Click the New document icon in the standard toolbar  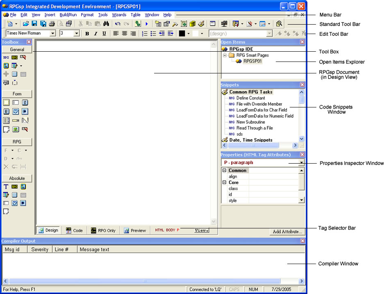pos(10,24)
